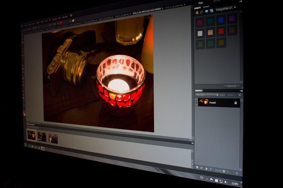The height and width of the screenshot is (188, 283).
Task: Create a new adjustment layer (half-circle icon)
Action: (206, 169)
